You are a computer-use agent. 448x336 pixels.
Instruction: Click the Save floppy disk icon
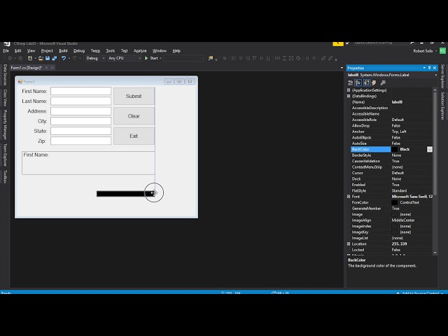pos(48,58)
